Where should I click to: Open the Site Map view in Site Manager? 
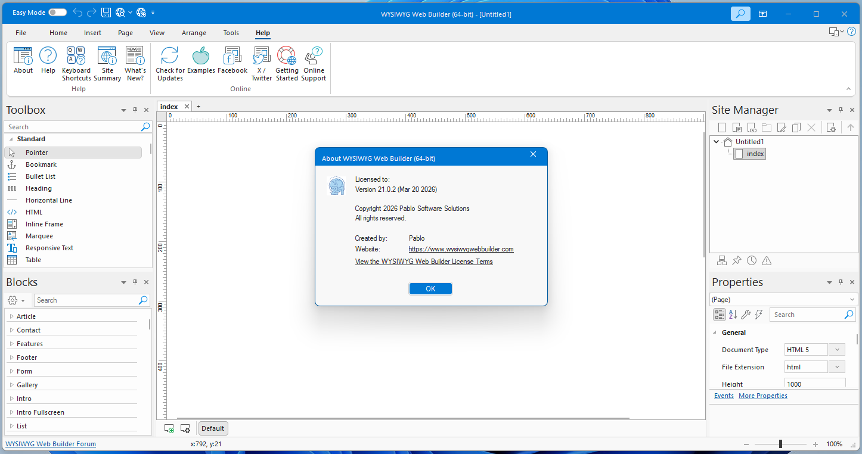pos(722,260)
